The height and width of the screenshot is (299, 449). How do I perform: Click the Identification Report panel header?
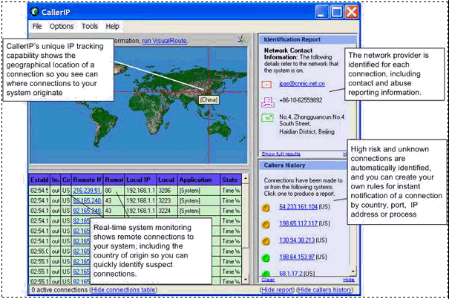coord(308,39)
